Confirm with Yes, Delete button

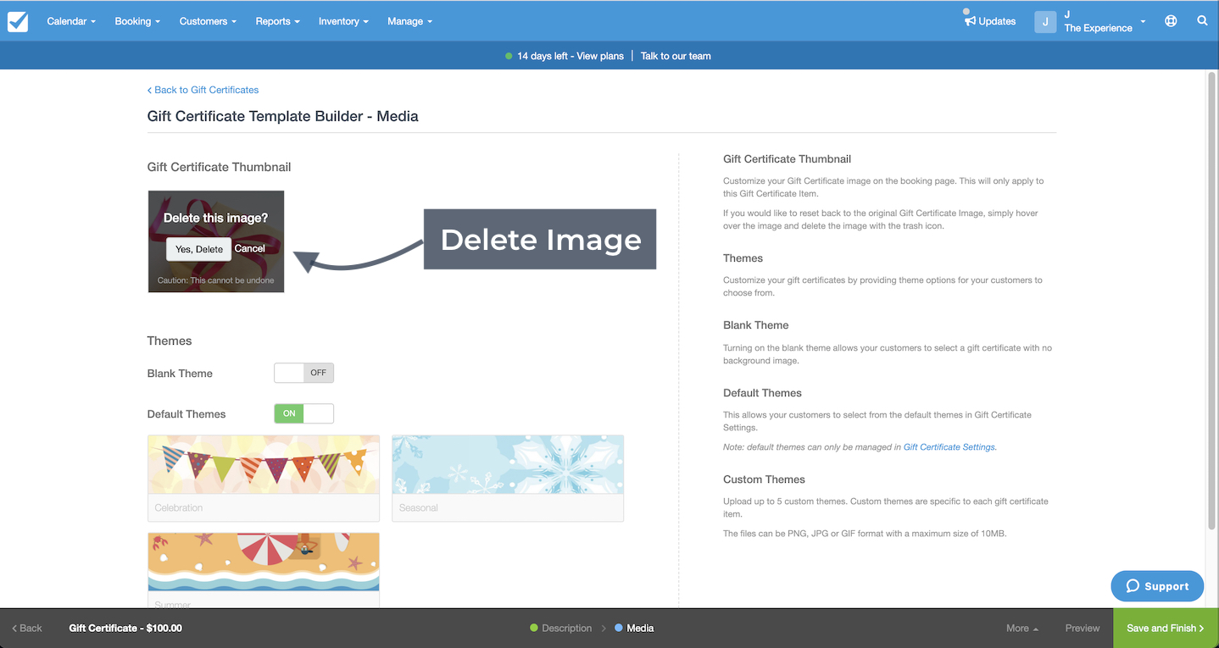(199, 249)
